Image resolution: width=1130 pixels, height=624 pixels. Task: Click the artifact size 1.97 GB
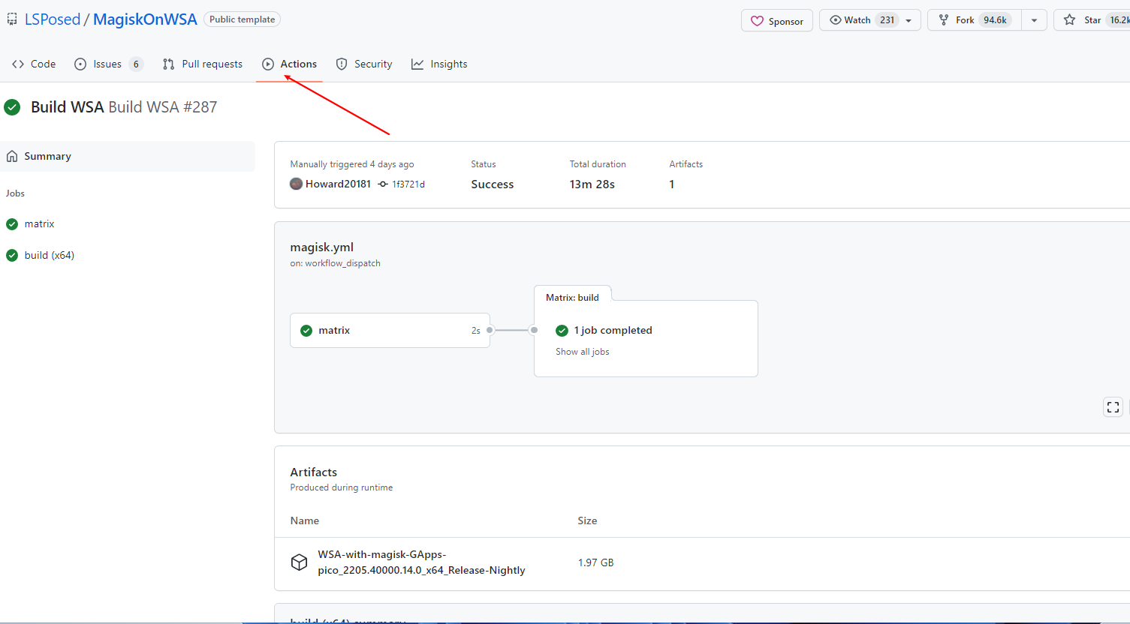596,562
